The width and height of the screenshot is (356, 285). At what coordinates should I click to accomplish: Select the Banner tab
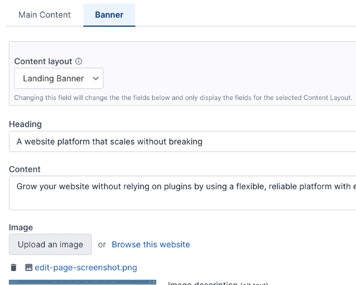pyautogui.click(x=109, y=15)
